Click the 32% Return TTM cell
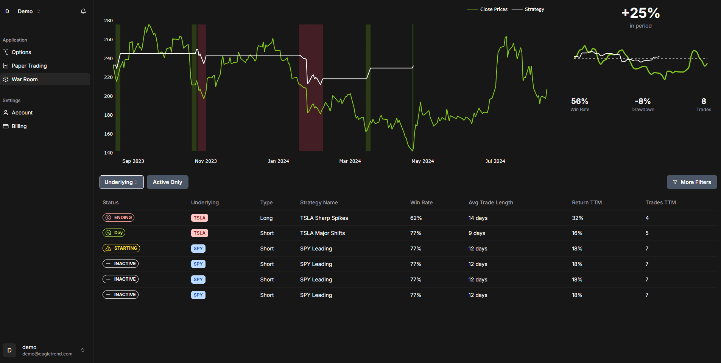 pyautogui.click(x=578, y=218)
